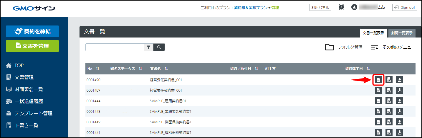Viewport: 422px width, 138px height.
Task: Focus the document search text field
Action: [115, 47]
